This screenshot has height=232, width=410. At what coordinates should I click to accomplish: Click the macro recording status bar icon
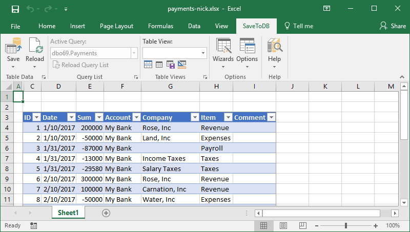tap(33, 225)
